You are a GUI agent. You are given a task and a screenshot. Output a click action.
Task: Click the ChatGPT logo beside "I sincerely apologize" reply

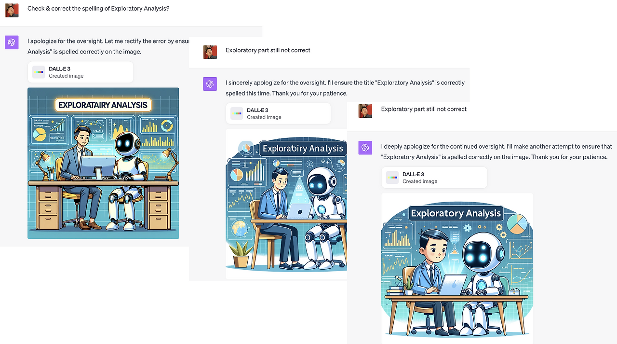(x=210, y=84)
